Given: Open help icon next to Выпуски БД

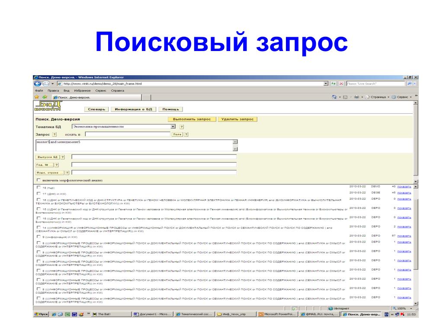Looking at the screenshot, I should (x=63, y=157).
